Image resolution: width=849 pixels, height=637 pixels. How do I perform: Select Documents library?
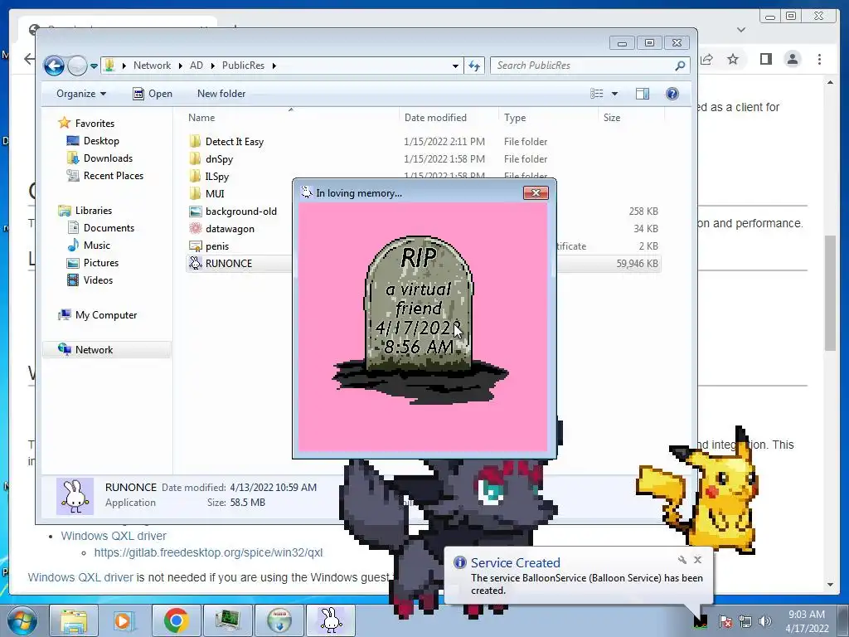100,228
